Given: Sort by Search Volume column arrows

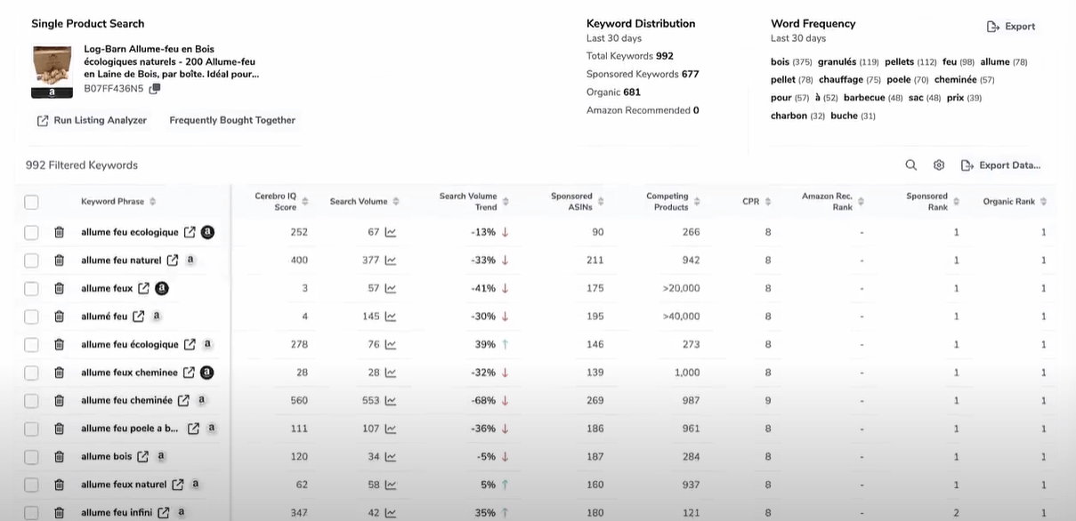Looking at the screenshot, I should [x=396, y=202].
